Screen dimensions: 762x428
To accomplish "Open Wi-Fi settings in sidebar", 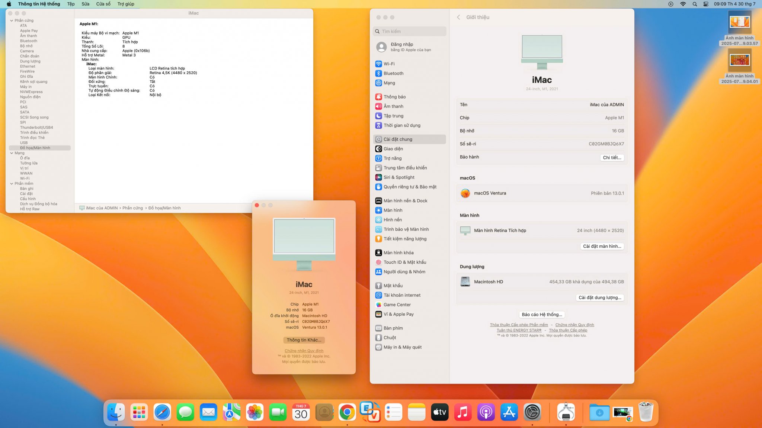I will tap(389, 64).
